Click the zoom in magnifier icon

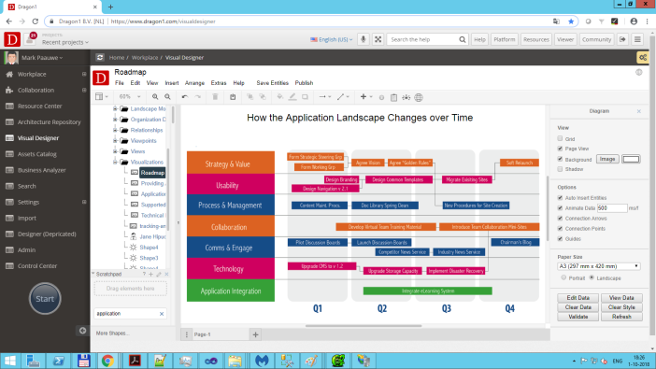(155, 96)
